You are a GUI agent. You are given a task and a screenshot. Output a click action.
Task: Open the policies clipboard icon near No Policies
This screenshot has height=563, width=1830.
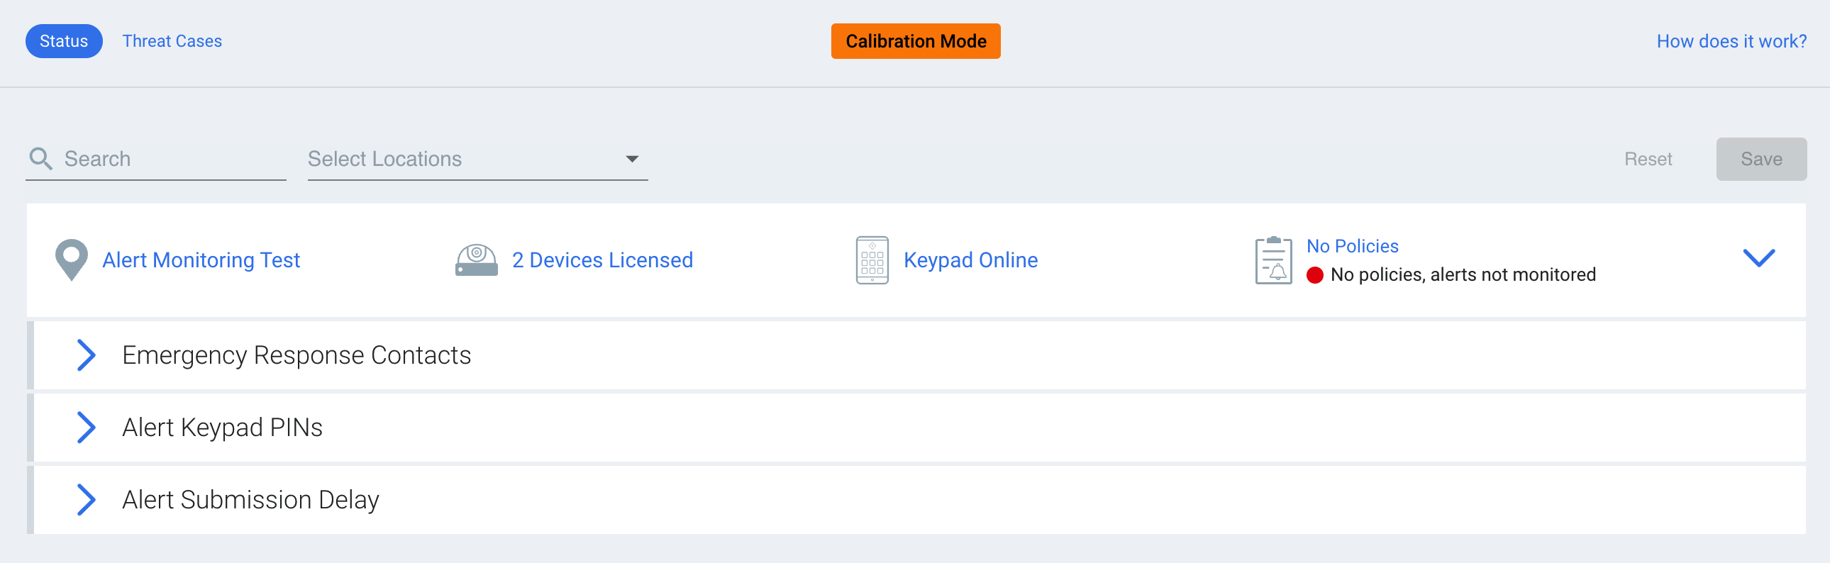click(x=1273, y=260)
